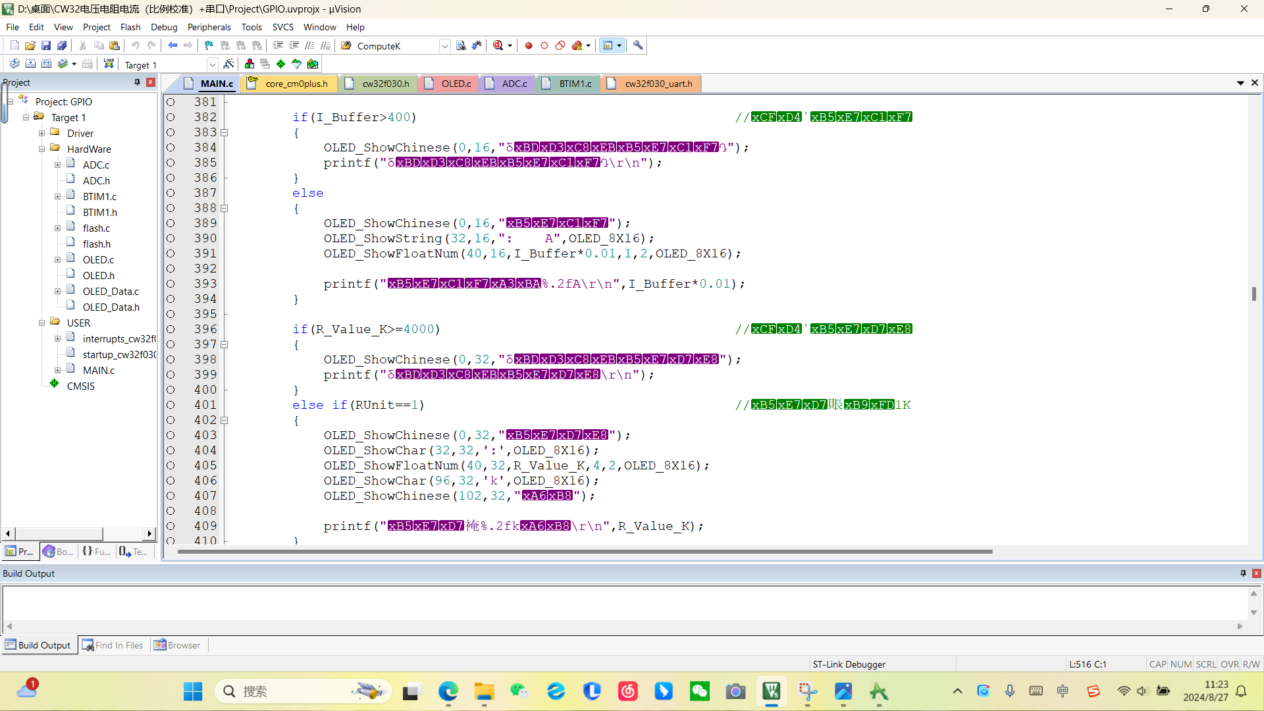Open configuration wrench icon
Image resolution: width=1264 pixels, height=711 pixels.
pos(638,45)
